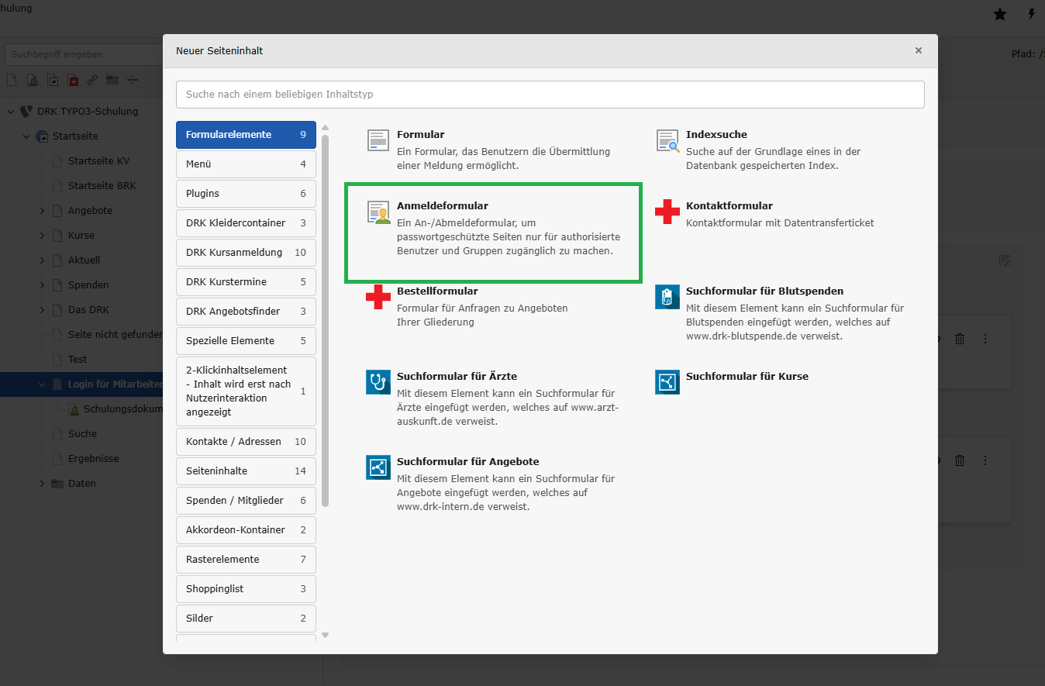The width and height of the screenshot is (1045, 686).
Task: Click the chain link icon in tree toolbar
Action: 92,80
